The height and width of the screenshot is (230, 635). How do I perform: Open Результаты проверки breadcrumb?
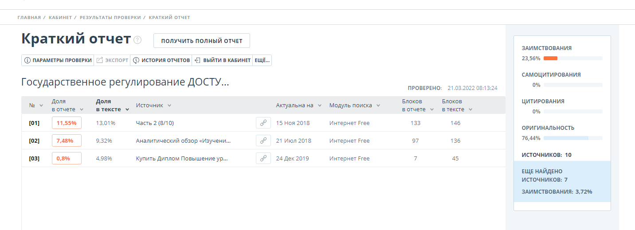point(110,17)
